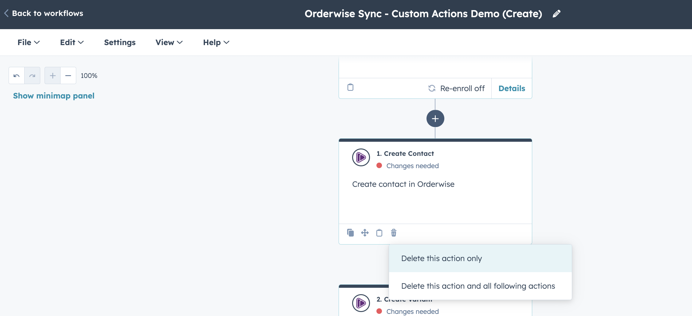Click the Orderwise Sync workflow title

(423, 14)
